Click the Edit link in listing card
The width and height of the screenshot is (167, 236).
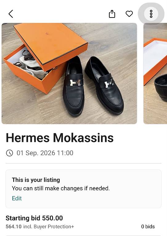17,198
